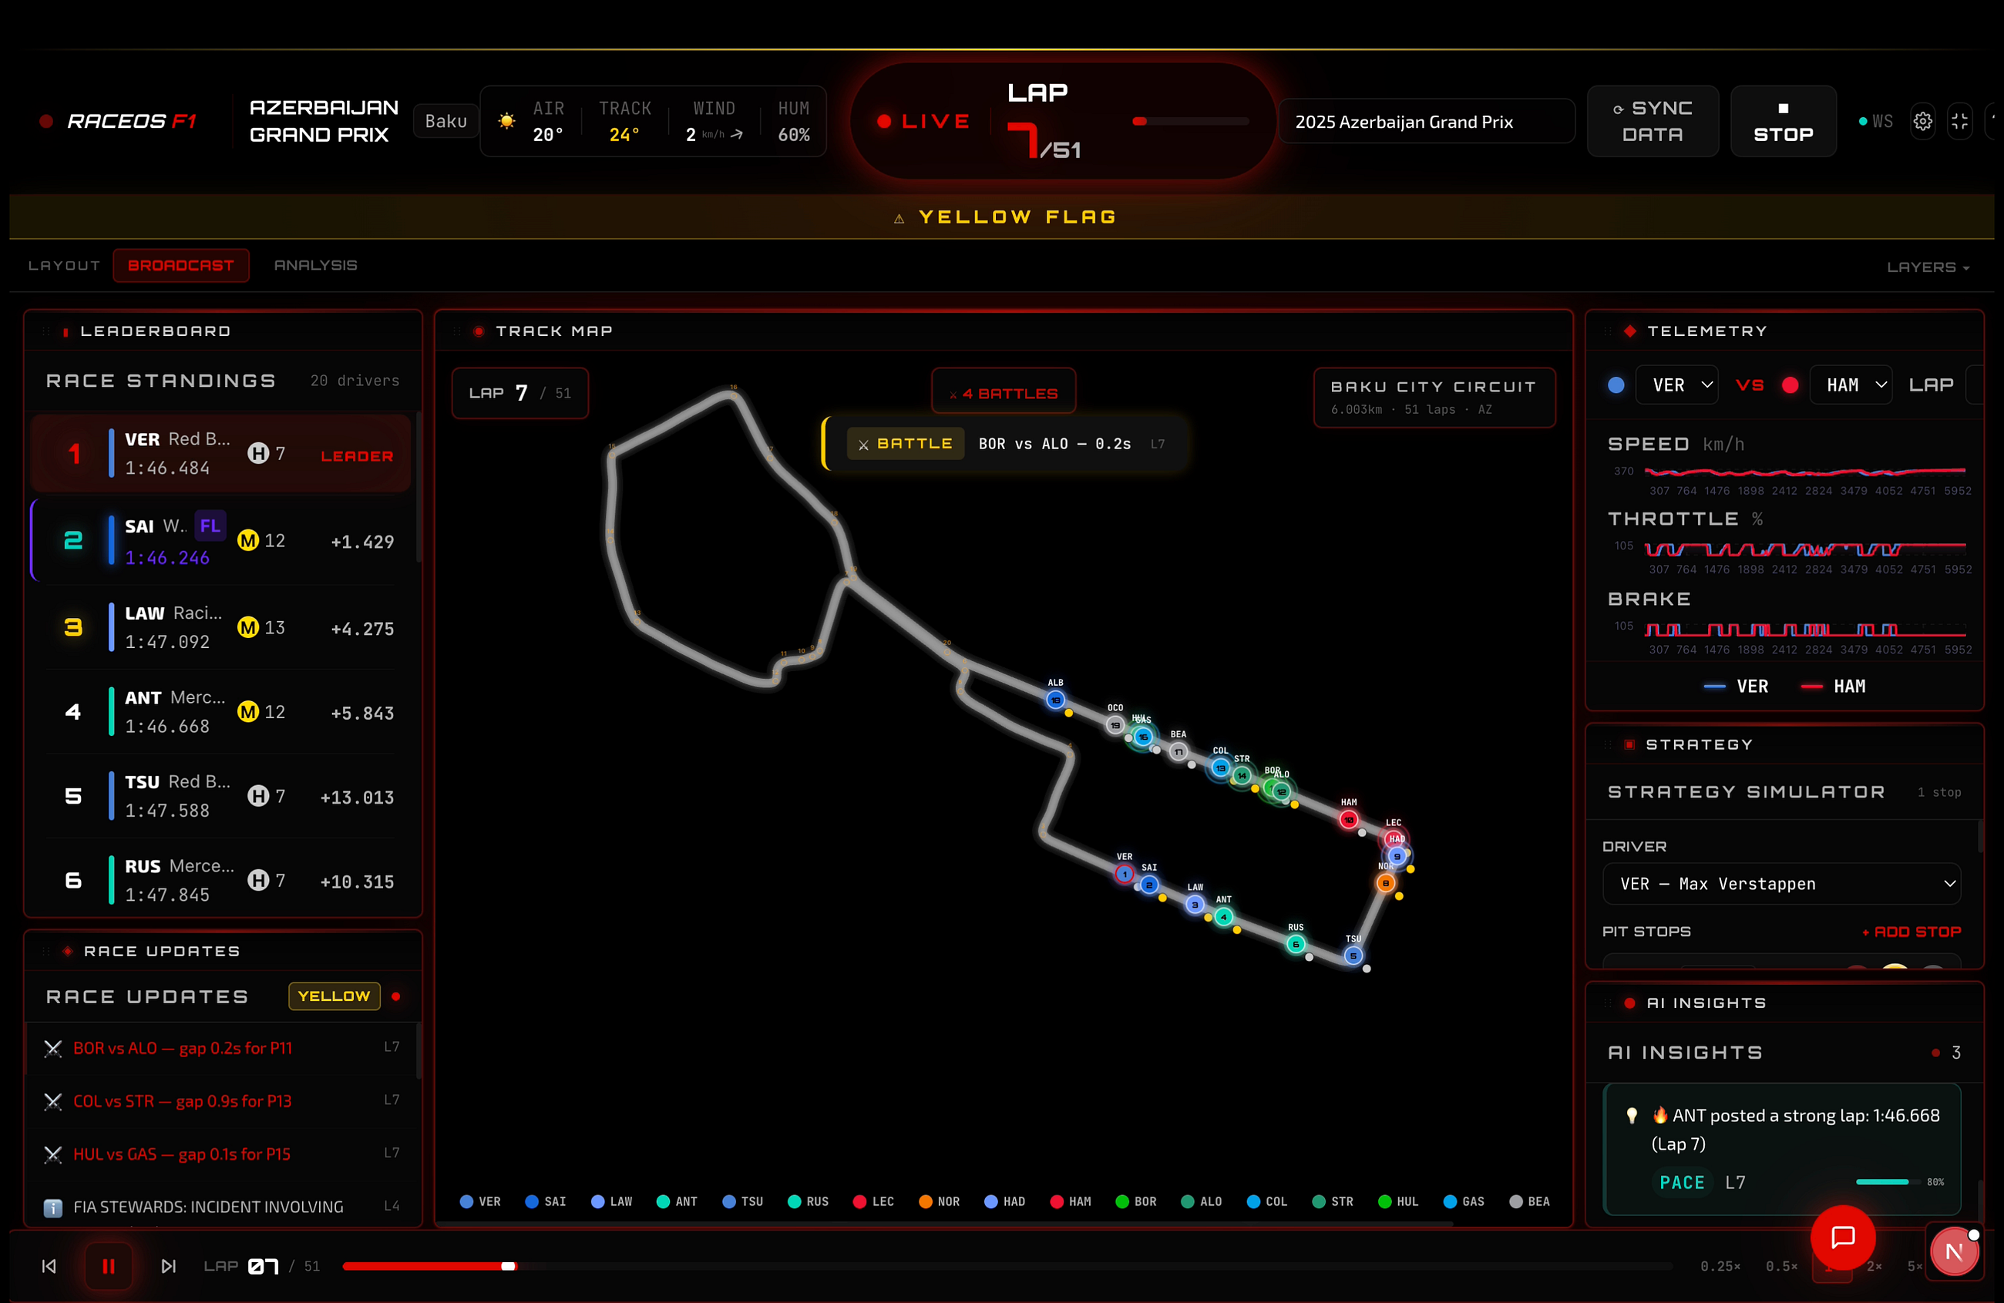Click the Race Updates panel drag handle
2004x1303 pixels.
point(46,950)
